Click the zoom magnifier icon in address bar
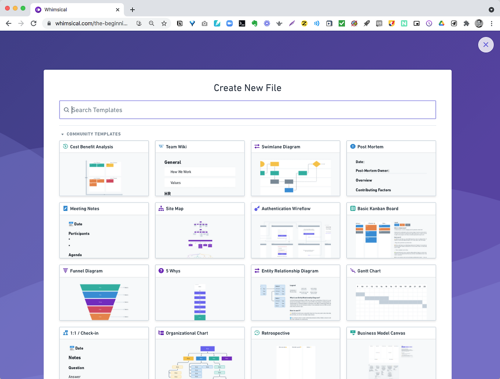500x379 pixels. [152, 23]
